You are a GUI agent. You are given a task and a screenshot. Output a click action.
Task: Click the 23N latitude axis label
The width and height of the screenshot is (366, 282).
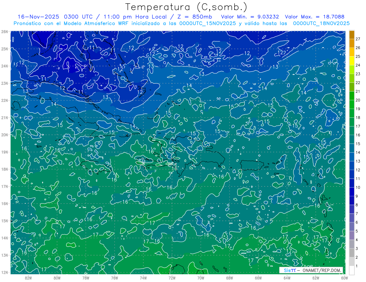pos(4,83)
